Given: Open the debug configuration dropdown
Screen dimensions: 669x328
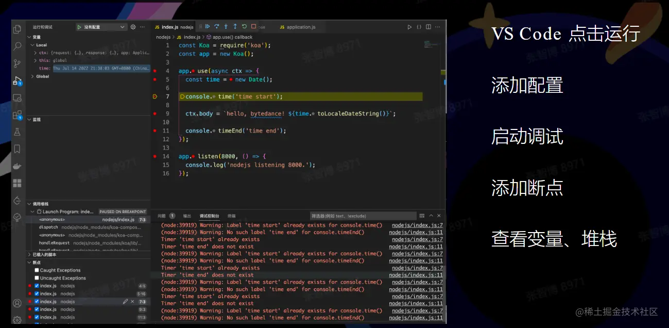Looking at the screenshot, I should click(x=101, y=27).
